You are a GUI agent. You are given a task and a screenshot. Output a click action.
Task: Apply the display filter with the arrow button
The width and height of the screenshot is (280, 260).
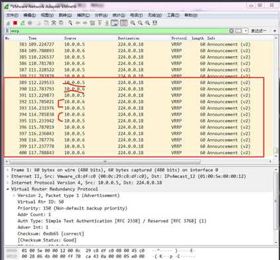(238, 31)
